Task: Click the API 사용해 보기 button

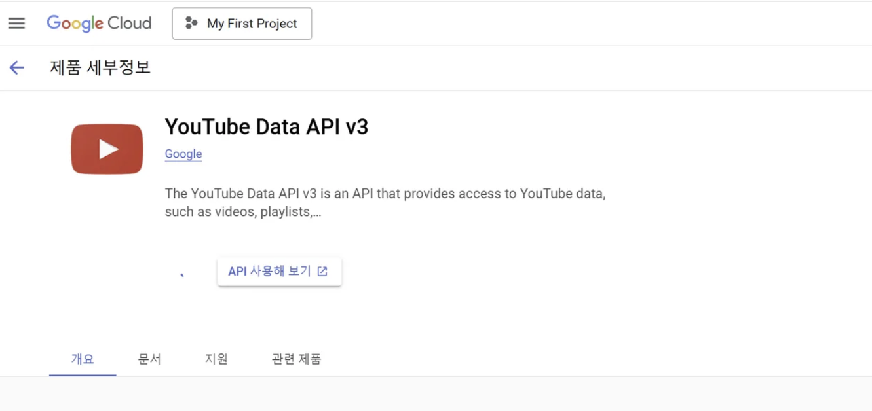Action: tap(279, 271)
